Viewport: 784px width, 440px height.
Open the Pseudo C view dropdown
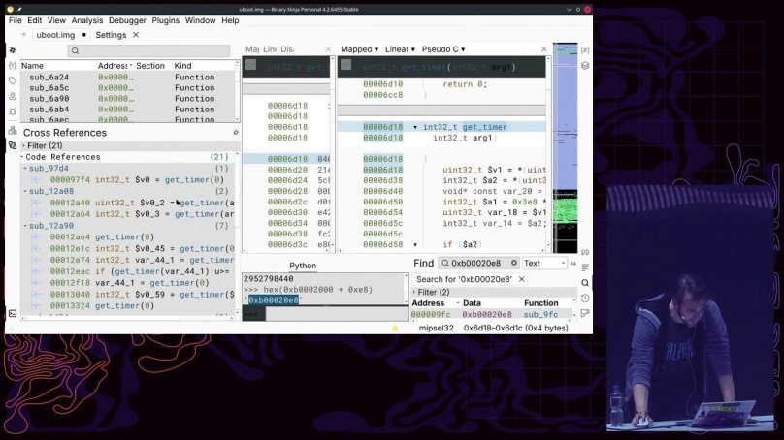(x=442, y=49)
